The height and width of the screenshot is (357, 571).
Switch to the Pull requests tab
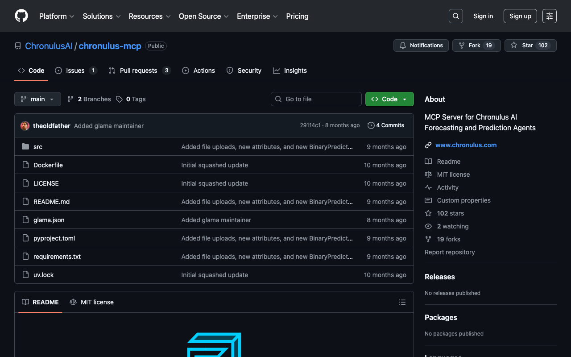pyautogui.click(x=139, y=71)
